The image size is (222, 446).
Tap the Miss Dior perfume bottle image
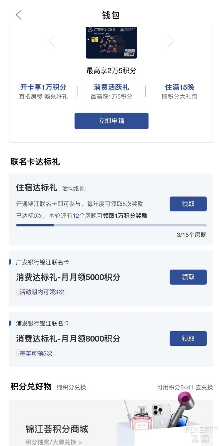click(x=142, y=418)
